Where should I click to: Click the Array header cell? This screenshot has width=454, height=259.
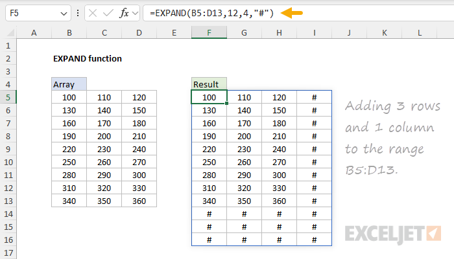[x=69, y=84]
